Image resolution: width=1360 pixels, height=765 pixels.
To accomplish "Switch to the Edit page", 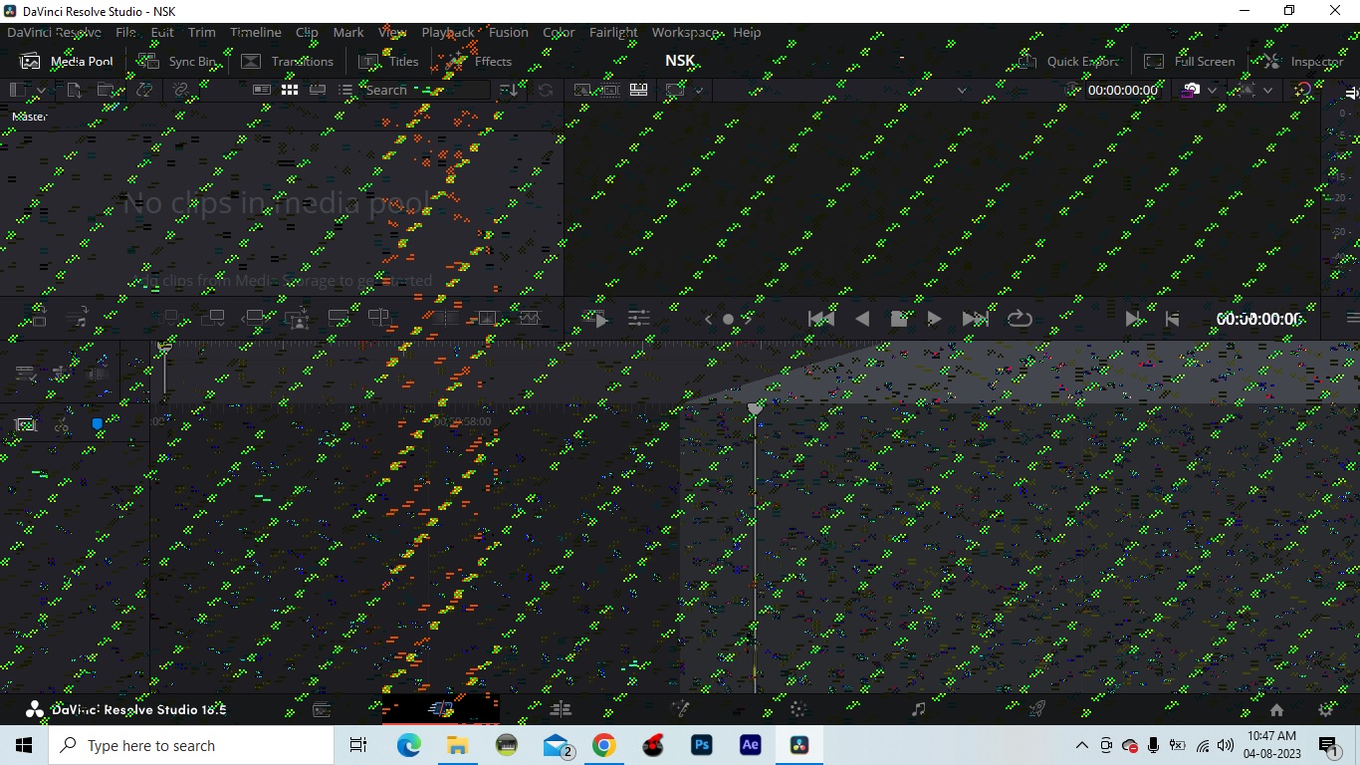I will click(561, 709).
